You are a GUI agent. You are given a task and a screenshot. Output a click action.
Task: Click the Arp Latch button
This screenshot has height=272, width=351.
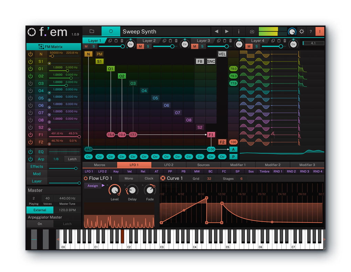[72, 159]
